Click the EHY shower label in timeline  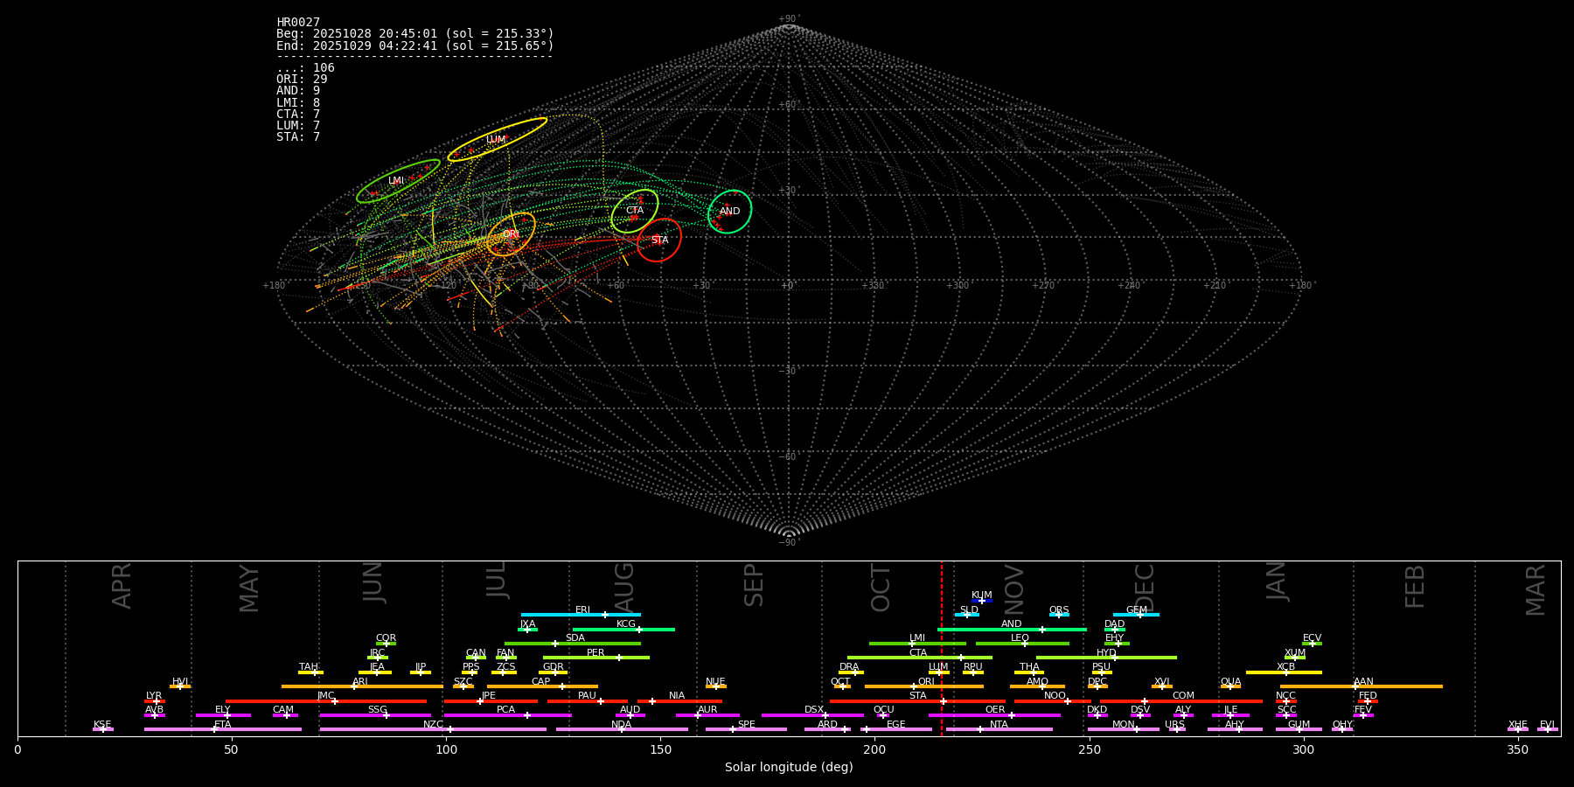pos(1115,638)
